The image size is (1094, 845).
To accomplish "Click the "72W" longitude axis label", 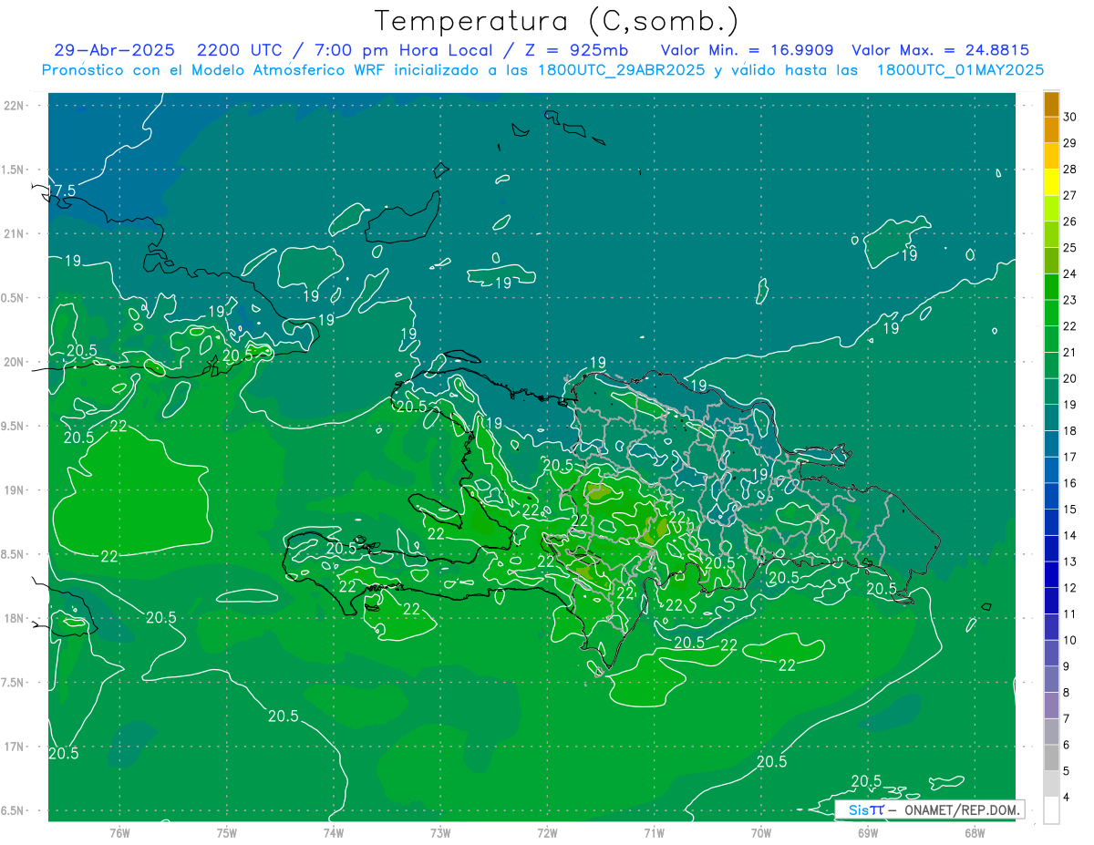I will [547, 832].
